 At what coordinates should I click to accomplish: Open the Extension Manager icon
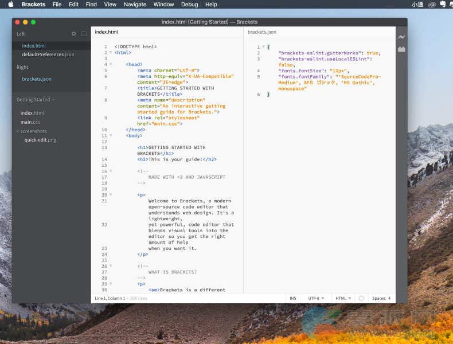[401, 49]
